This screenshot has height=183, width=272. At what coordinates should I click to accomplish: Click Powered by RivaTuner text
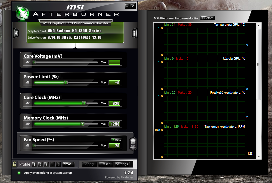(x=119, y=177)
